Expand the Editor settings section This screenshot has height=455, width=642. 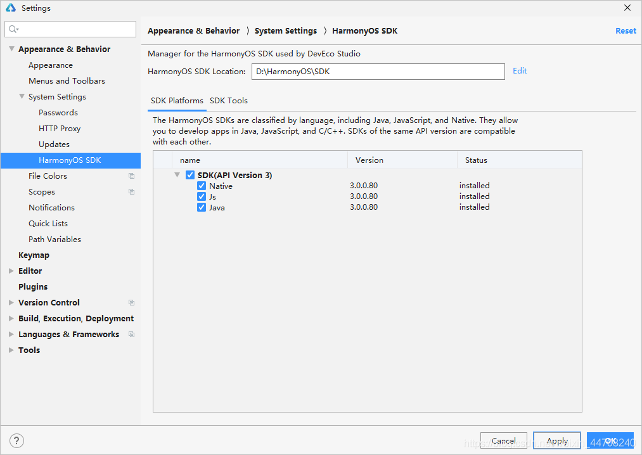tap(11, 271)
